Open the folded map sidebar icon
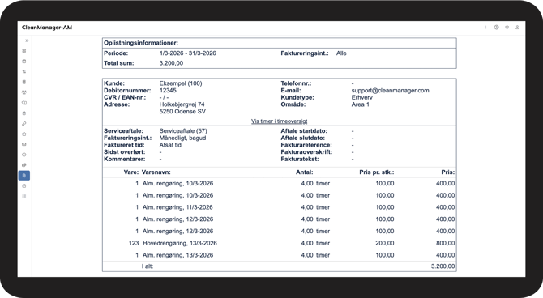The height and width of the screenshot is (298, 543). pyautogui.click(x=24, y=103)
